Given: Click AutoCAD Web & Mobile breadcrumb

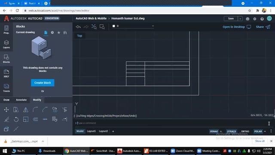Looking at the screenshot, I should click(x=91, y=18).
